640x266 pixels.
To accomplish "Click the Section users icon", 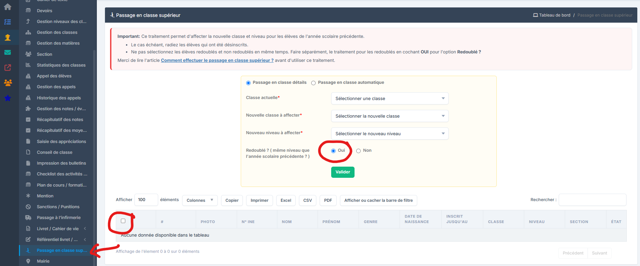I will click(28, 54).
